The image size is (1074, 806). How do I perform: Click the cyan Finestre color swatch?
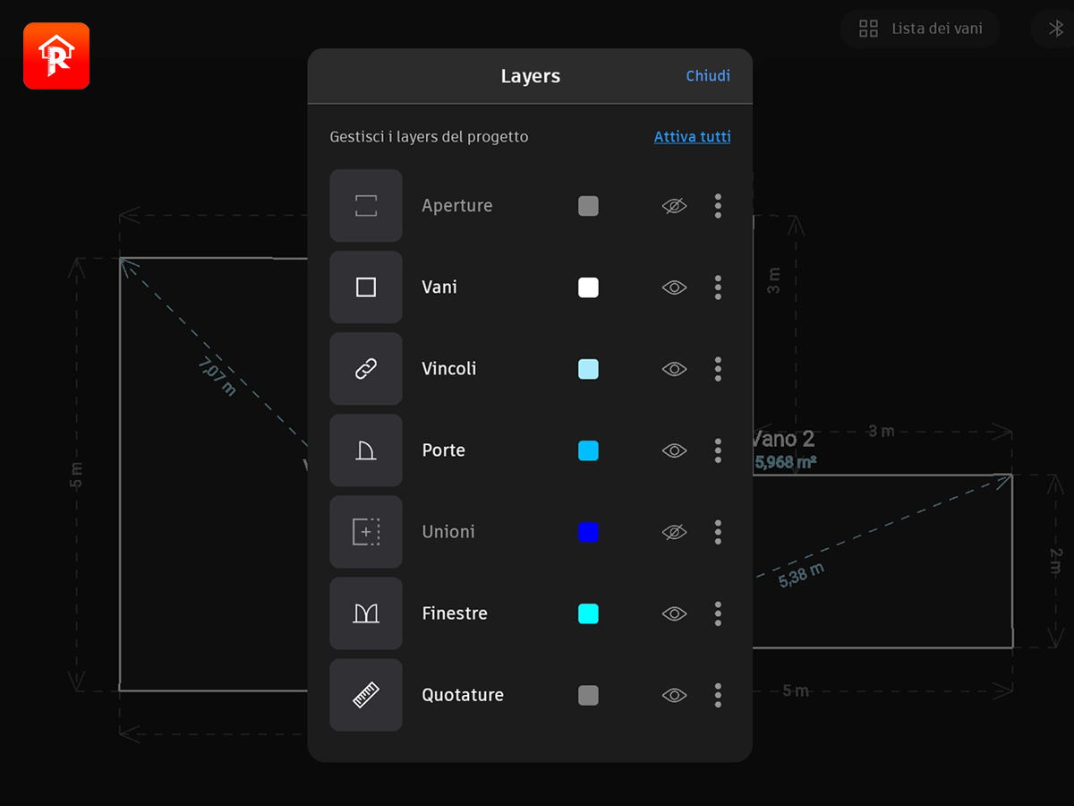click(588, 613)
